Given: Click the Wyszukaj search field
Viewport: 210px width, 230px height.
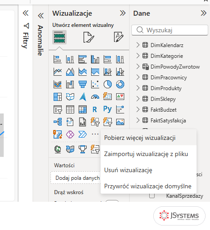Looking at the screenshot, I should tap(170, 30).
